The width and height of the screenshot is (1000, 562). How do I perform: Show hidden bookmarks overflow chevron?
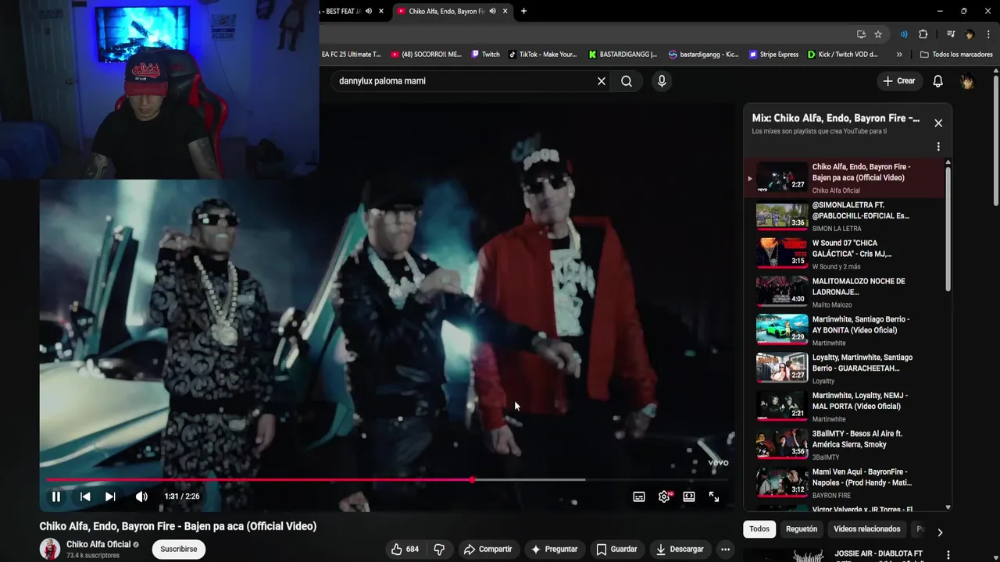click(x=899, y=55)
